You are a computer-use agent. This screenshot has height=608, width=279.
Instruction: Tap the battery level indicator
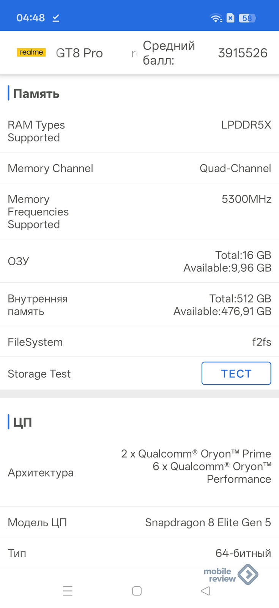pos(247,18)
